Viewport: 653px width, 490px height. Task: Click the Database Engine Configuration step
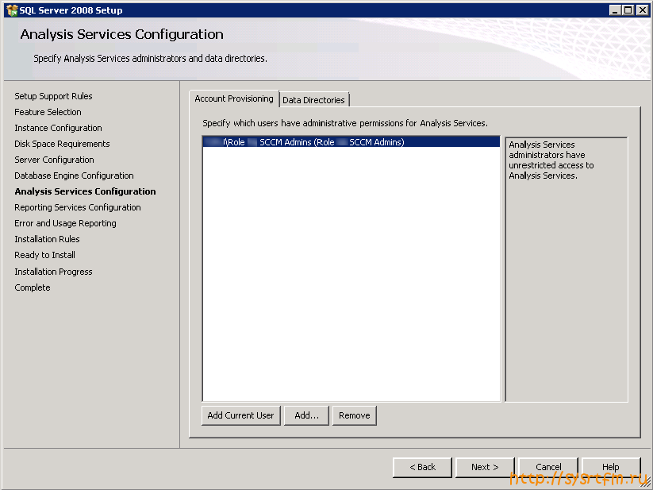click(74, 176)
